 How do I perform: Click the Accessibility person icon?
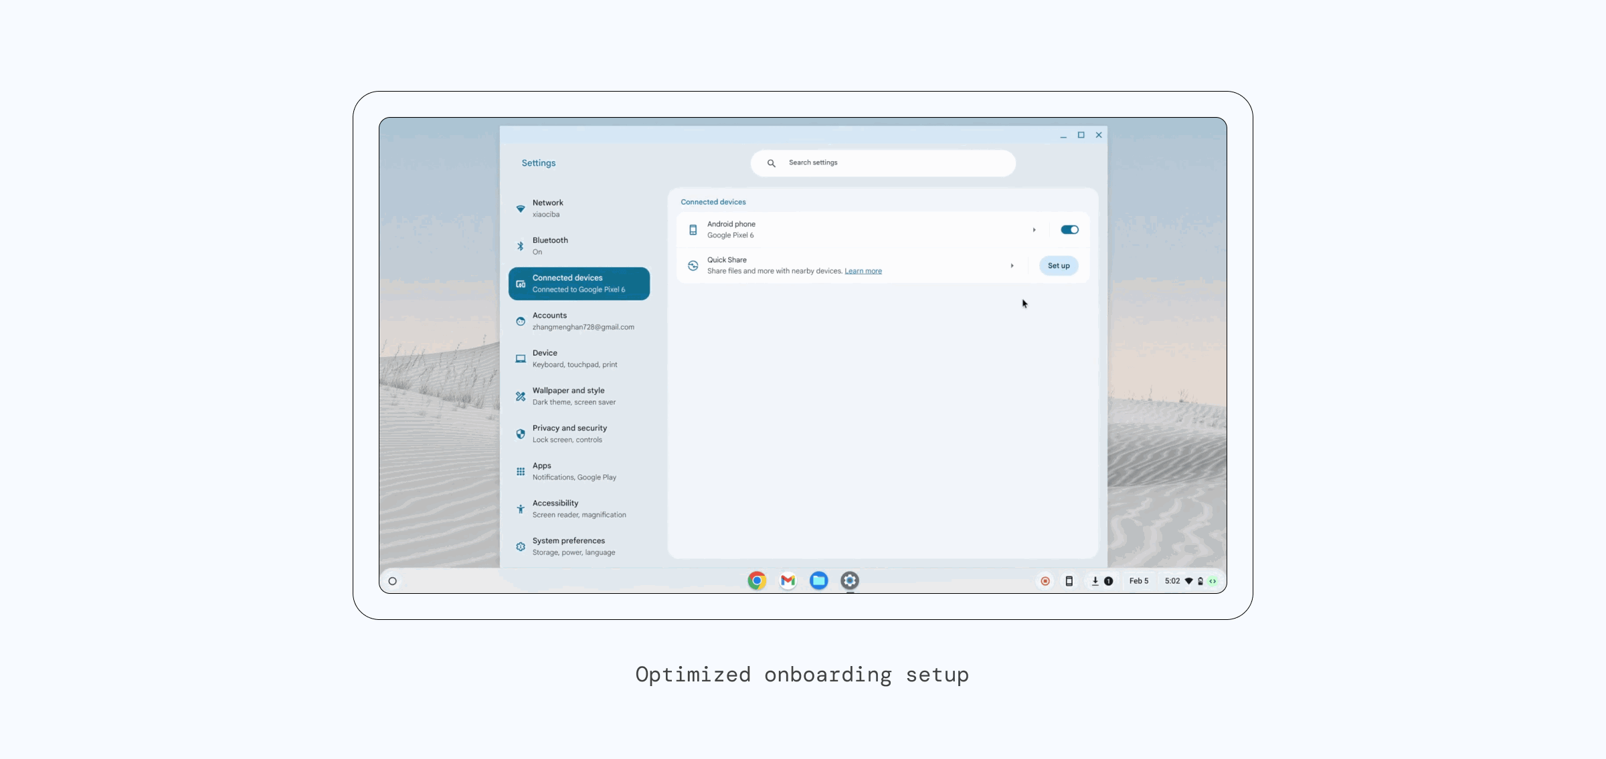[x=521, y=508]
